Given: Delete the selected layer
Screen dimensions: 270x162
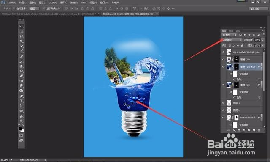Looking at the screenshot, I should [259, 130].
